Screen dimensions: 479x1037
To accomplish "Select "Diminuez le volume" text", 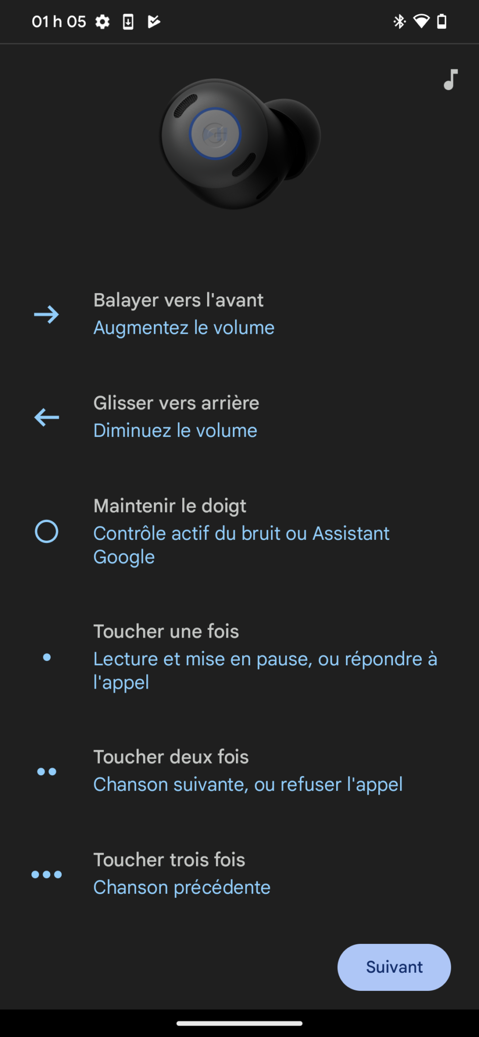I will coord(175,430).
